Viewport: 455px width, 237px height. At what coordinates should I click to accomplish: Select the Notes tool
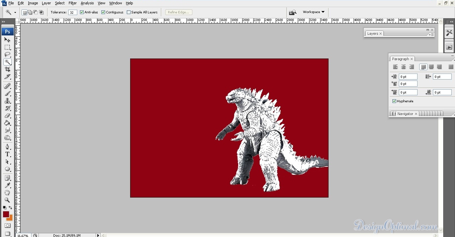pos(7,178)
